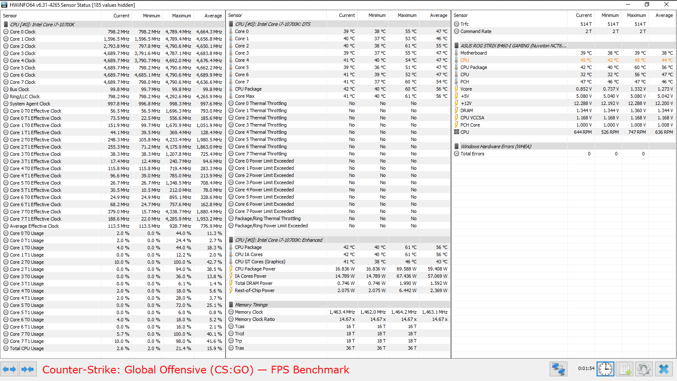677x381 pixels.
Task: Select the ASUS ROG STRIX B460-I GAMING group header
Action: tap(564, 46)
